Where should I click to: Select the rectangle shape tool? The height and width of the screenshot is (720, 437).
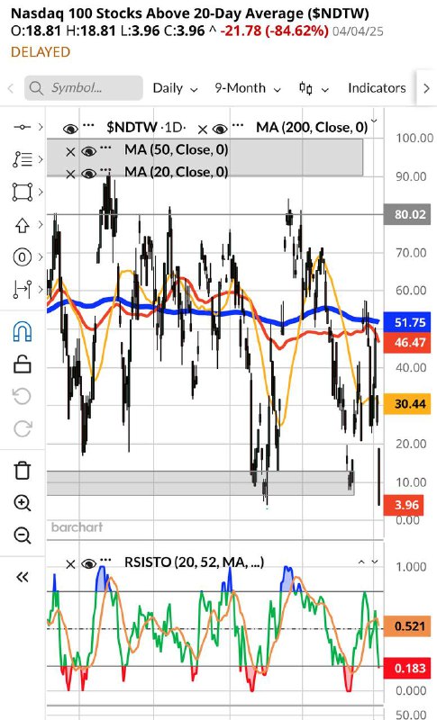[x=22, y=192]
